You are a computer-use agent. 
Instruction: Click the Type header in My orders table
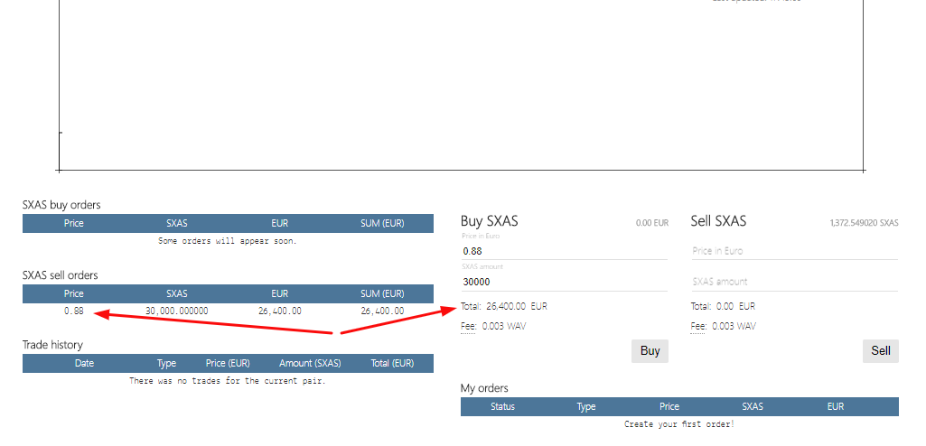585,406
